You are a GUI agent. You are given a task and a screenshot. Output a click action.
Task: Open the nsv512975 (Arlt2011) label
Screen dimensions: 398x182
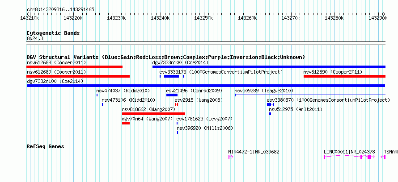click(x=296, y=109)
